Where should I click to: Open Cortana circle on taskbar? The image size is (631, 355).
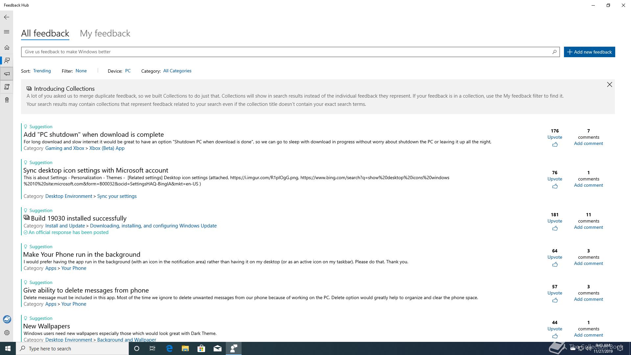(137, 348)
